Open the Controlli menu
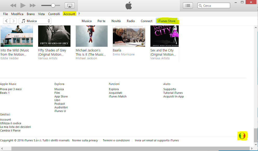 pos(54,14)
